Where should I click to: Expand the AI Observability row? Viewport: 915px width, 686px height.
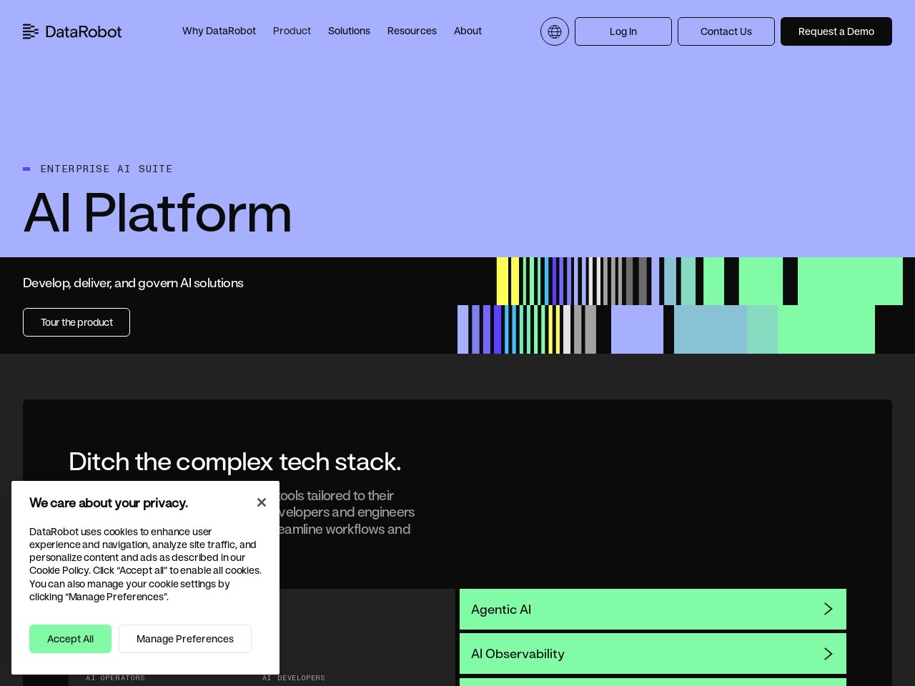(653, 653)
